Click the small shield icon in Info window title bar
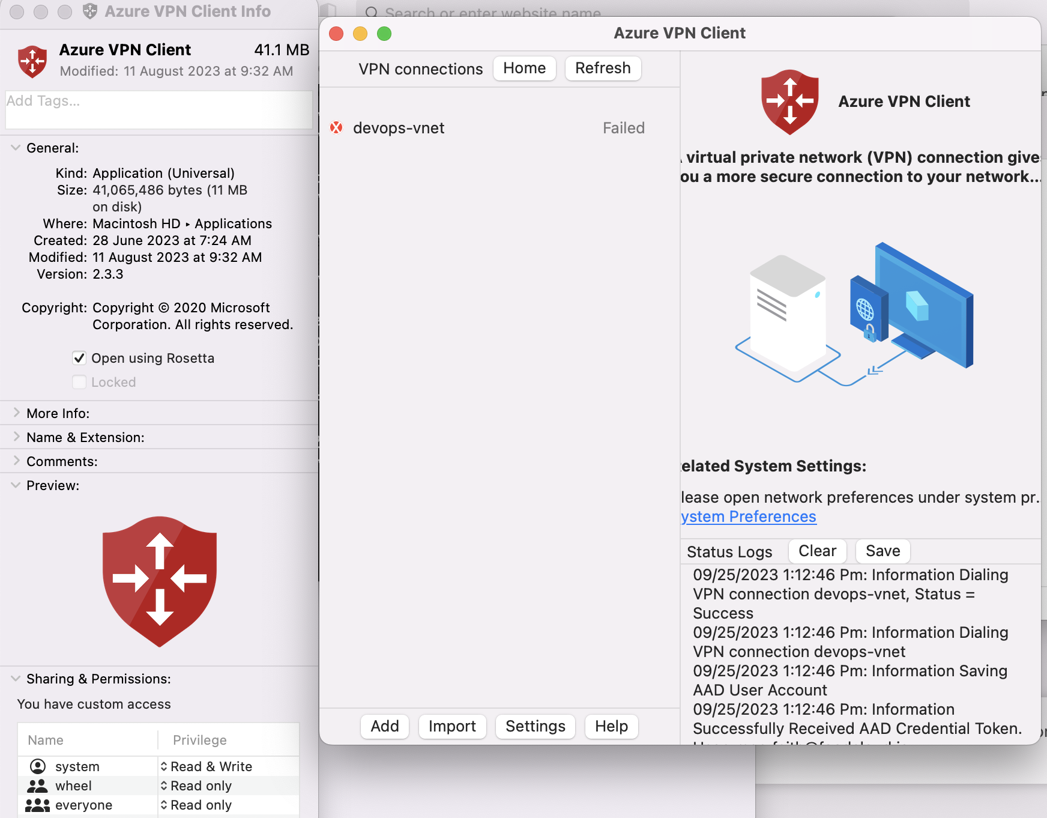This screenshot has width=1047, height=818. point(90,11)
